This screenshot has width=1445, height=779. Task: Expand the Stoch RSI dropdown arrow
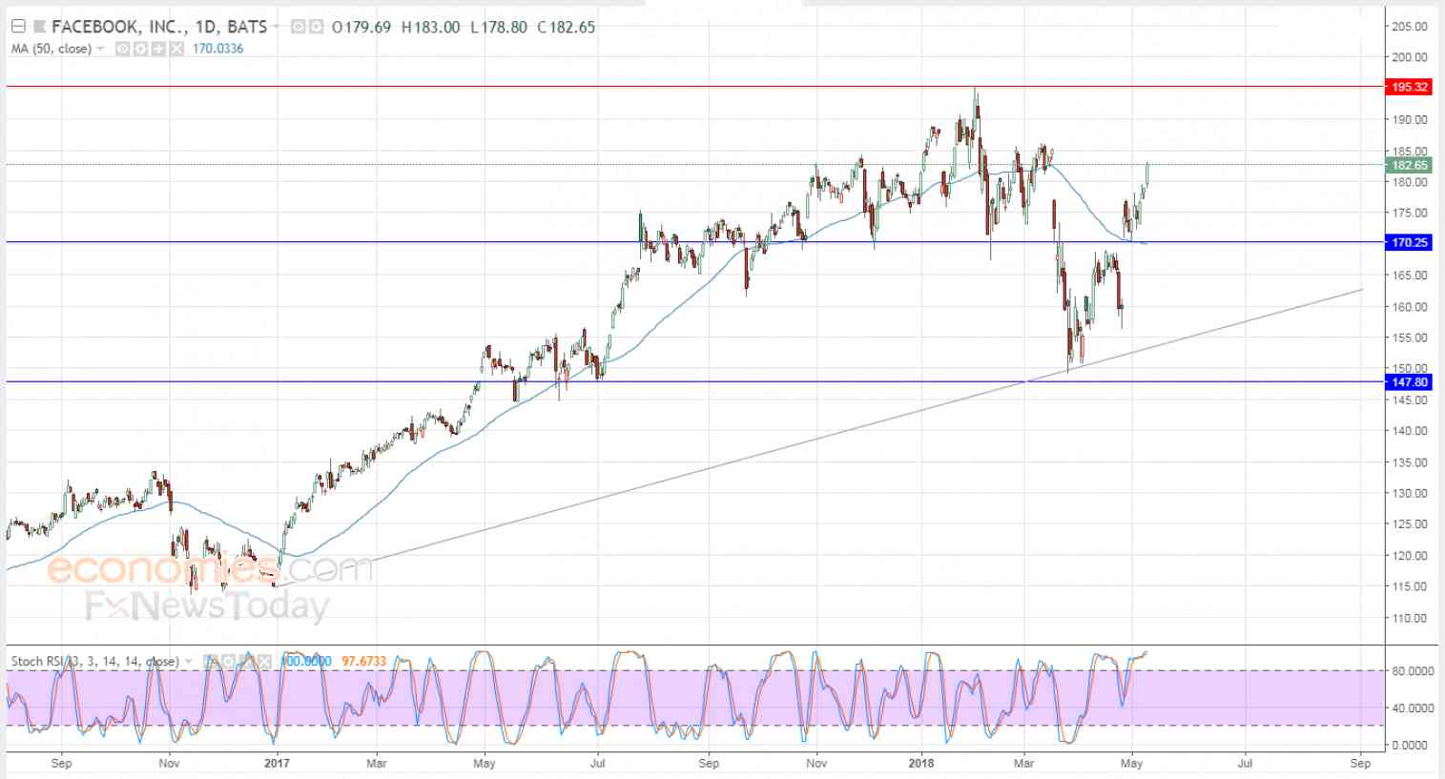[189, 661]
